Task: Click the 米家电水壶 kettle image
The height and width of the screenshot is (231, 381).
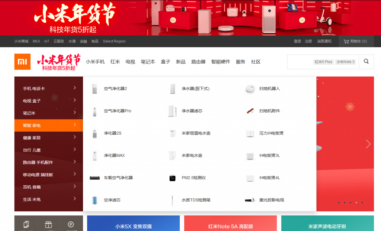Action: (173, 156)
